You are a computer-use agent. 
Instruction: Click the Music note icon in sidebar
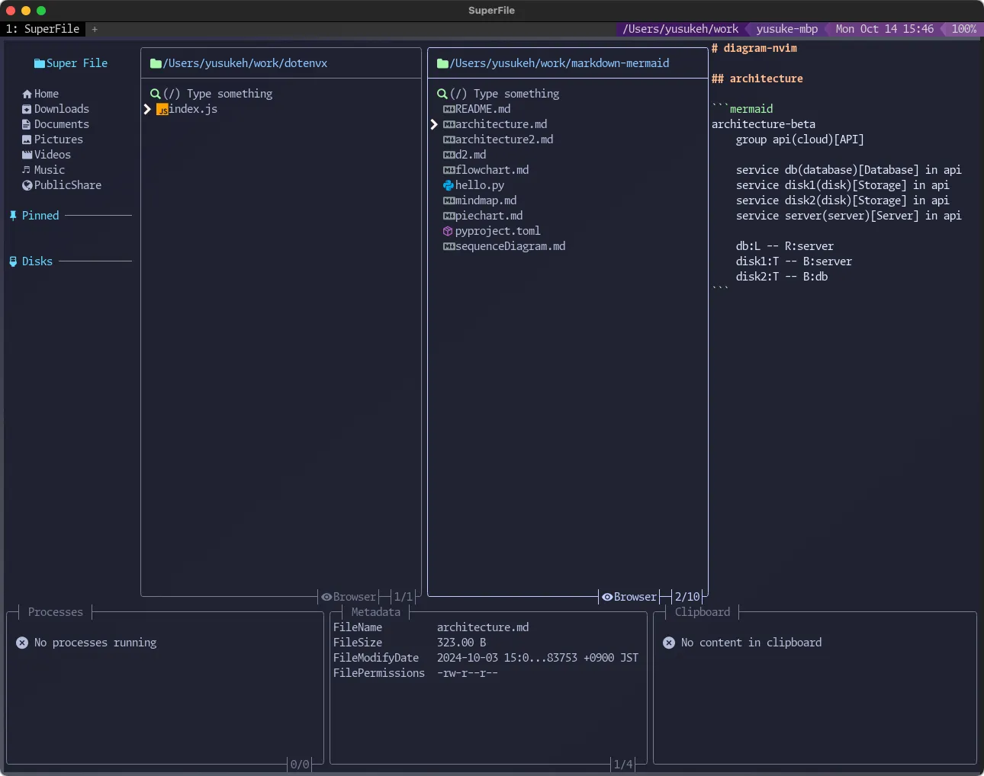click(x=27, y=170)
